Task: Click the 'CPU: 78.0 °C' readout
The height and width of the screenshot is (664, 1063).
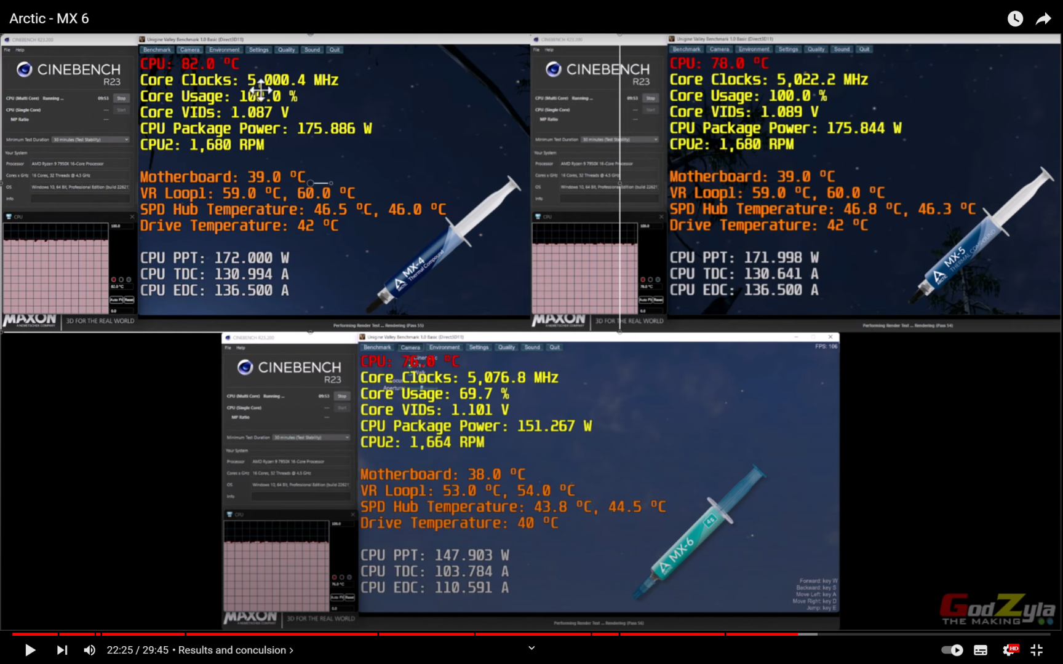Action: [719, 63]
